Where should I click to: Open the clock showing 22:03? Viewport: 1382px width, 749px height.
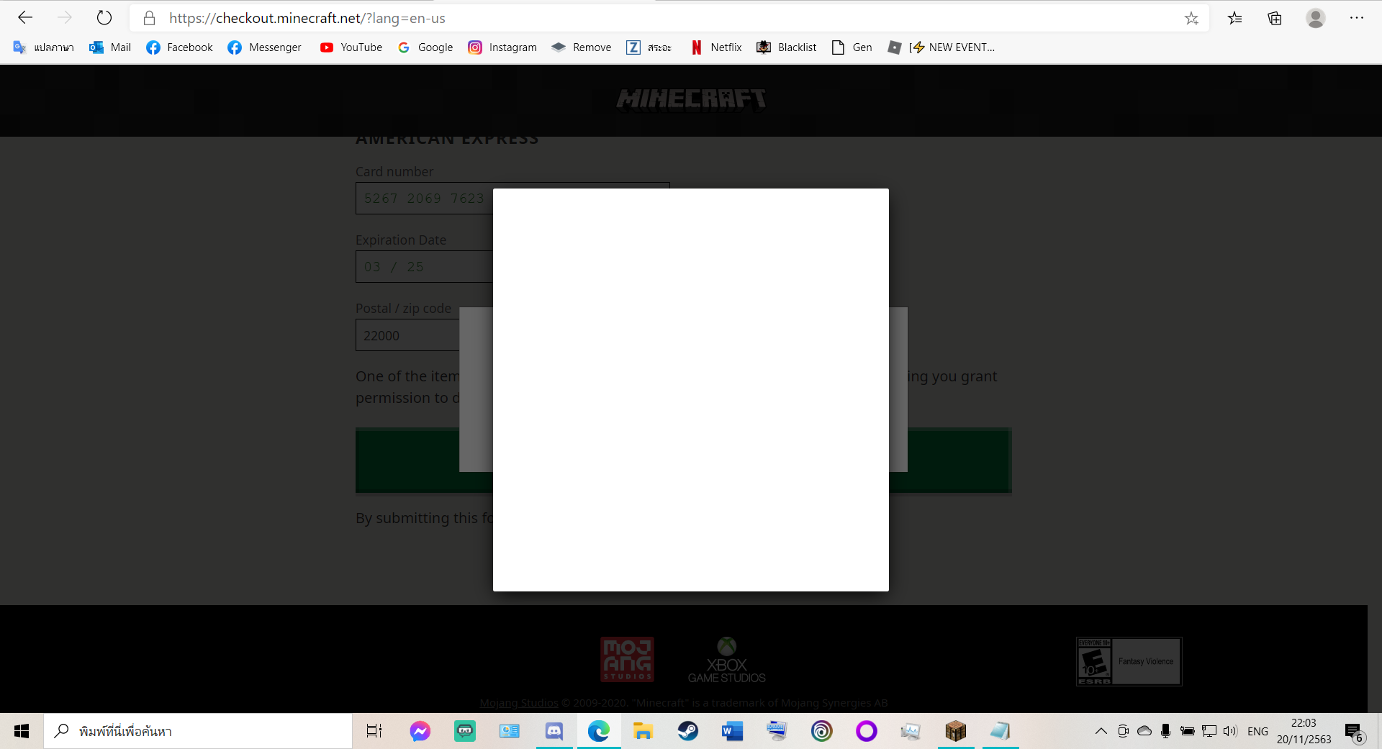pyautogui.click(x=1304, y=731)
